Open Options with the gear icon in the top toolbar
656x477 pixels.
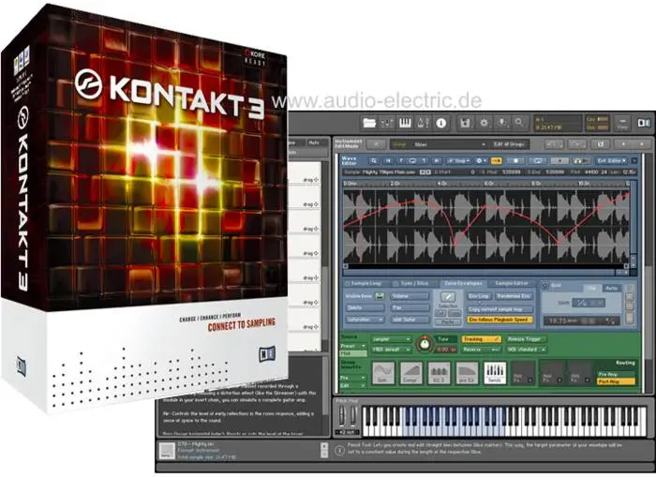[485, 123]
